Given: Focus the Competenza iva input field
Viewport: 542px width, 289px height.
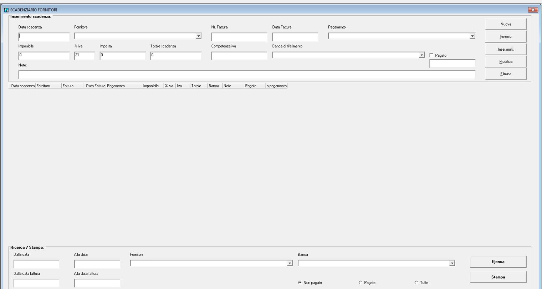Looking at the screenshot, I should tap(239, 56).
